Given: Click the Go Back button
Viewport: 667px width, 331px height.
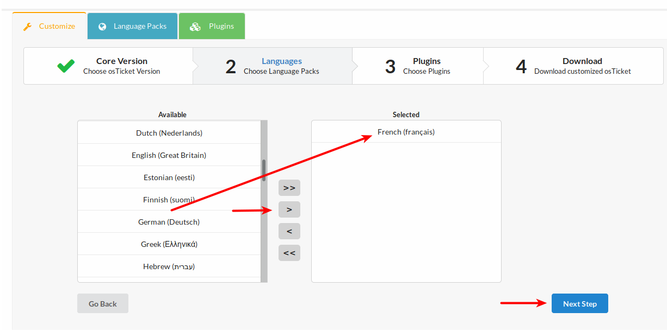Looking at the screenshot, I should click(103, 304).
